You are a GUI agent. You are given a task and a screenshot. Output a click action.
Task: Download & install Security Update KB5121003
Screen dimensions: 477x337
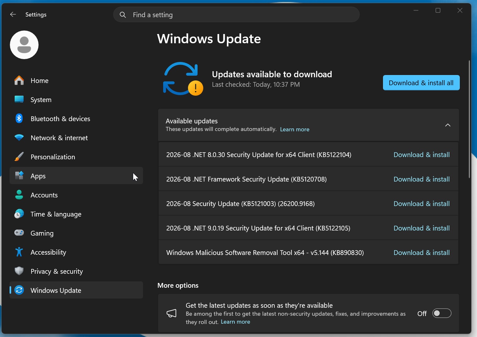coord(422,204)
